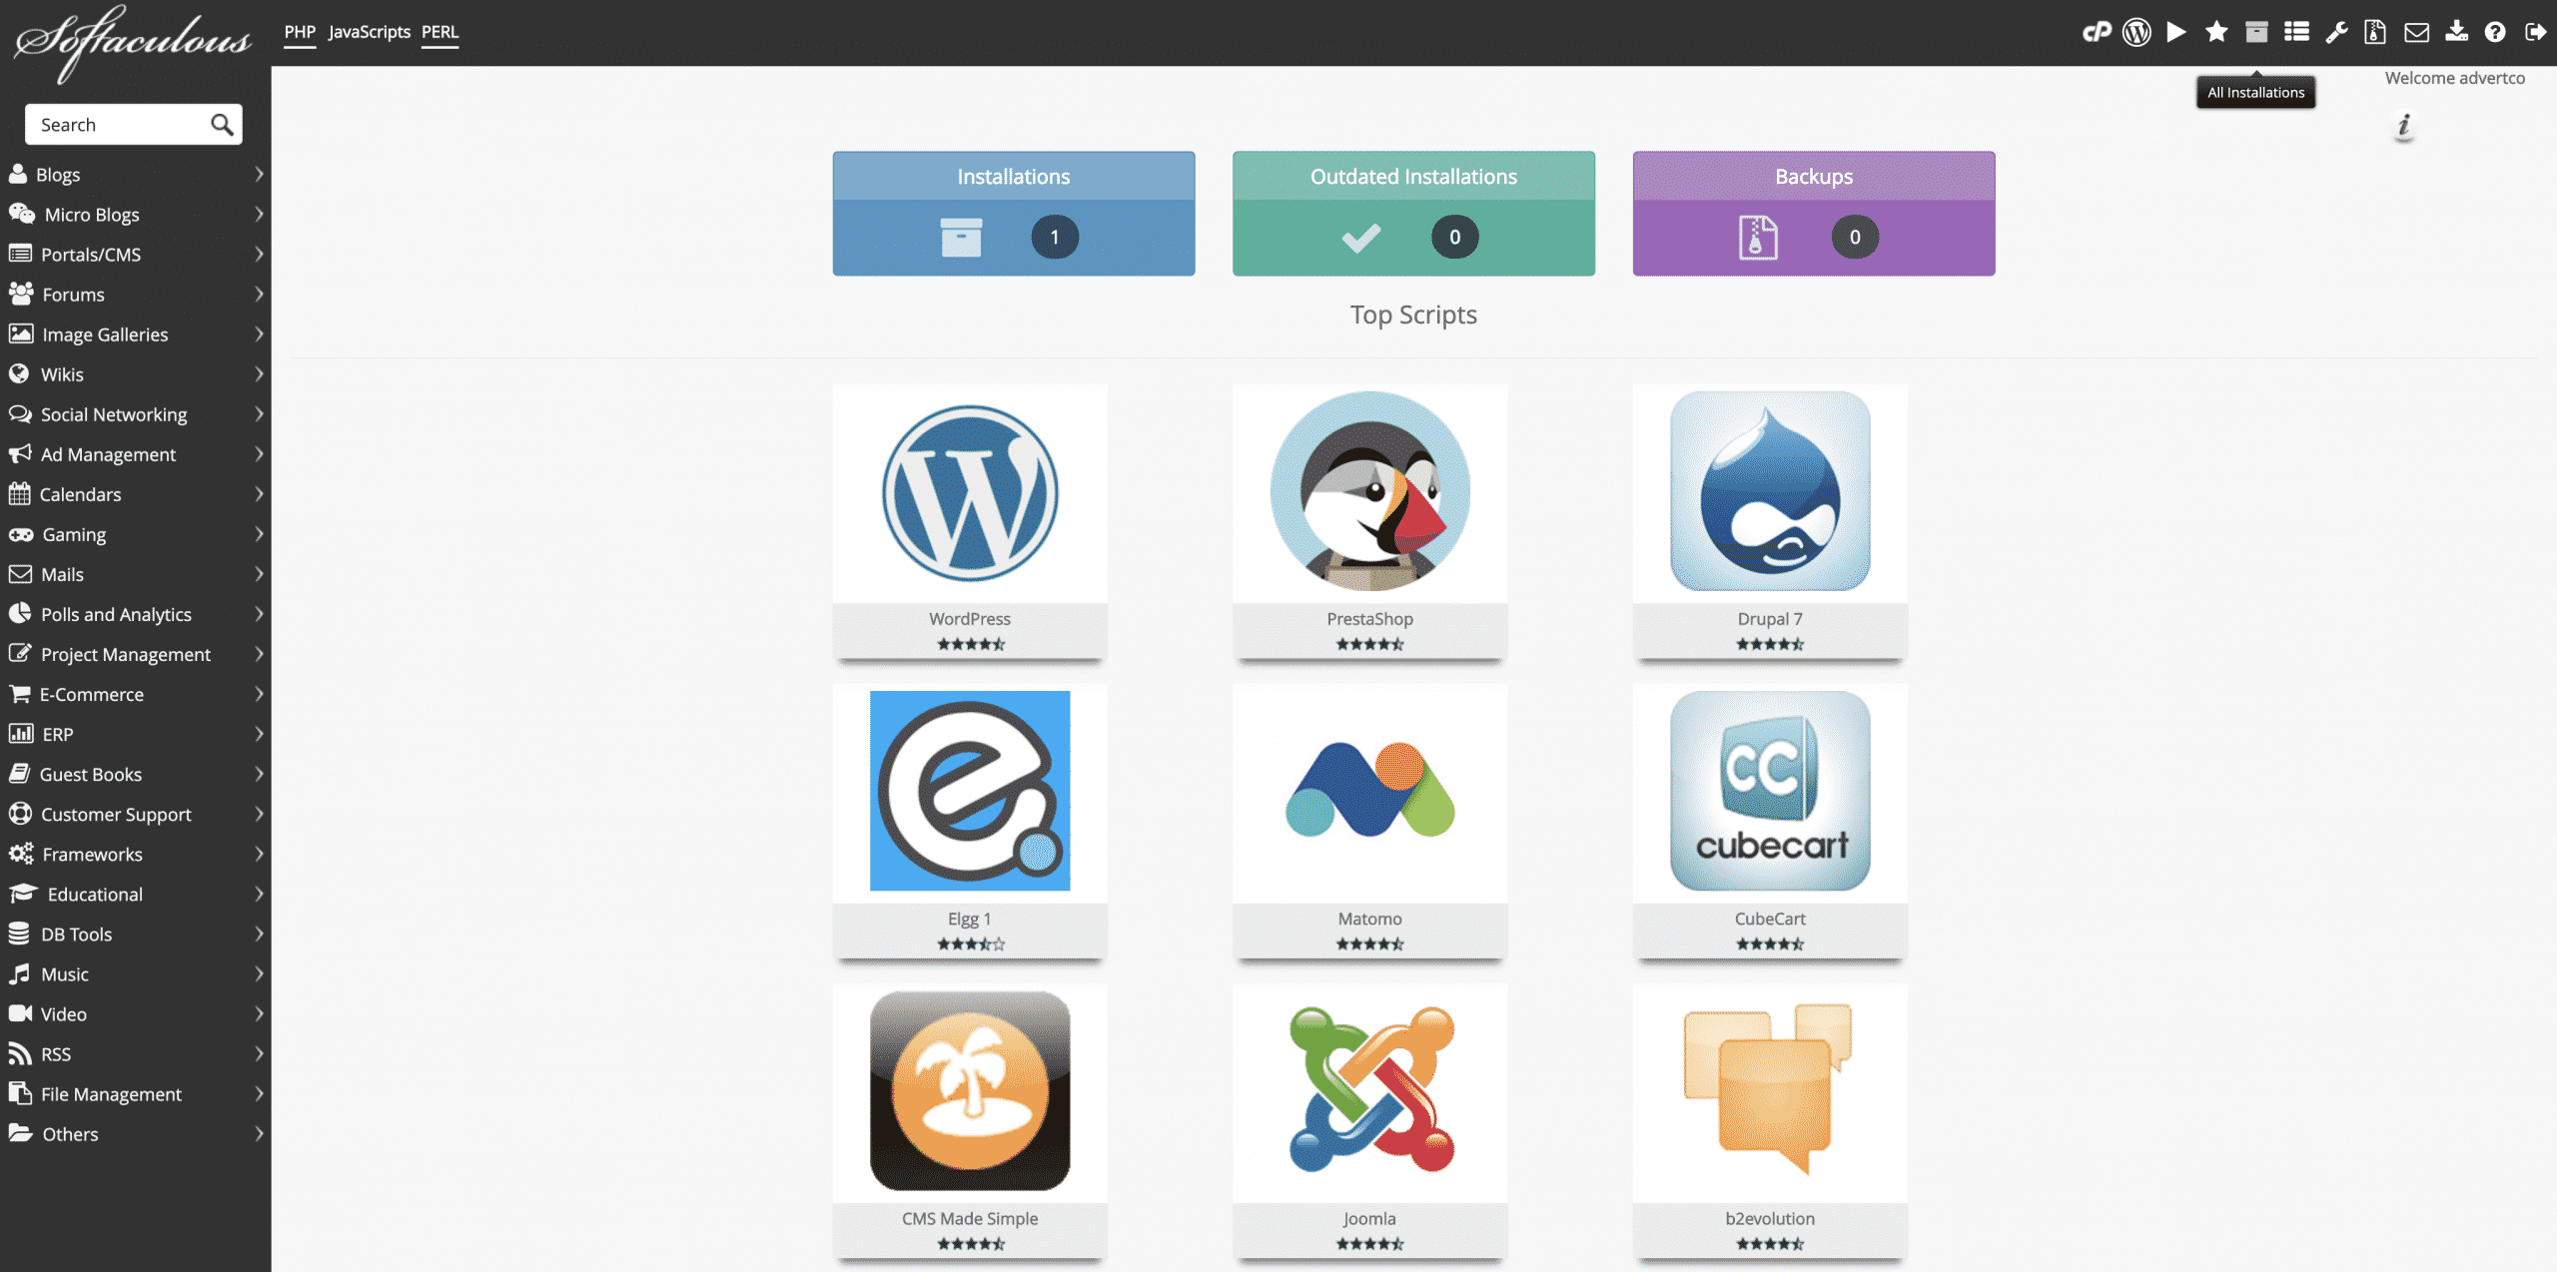Click the info "i" icon below welcome

point(2404,126)
